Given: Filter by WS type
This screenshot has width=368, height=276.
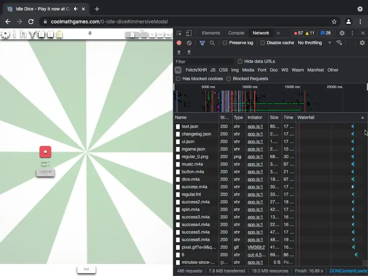Looking at the screenshot, I should (285, 70).
